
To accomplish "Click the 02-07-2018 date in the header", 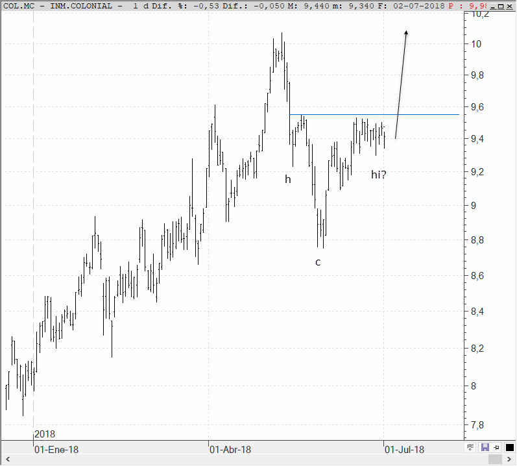I will (x=418, y=6).
